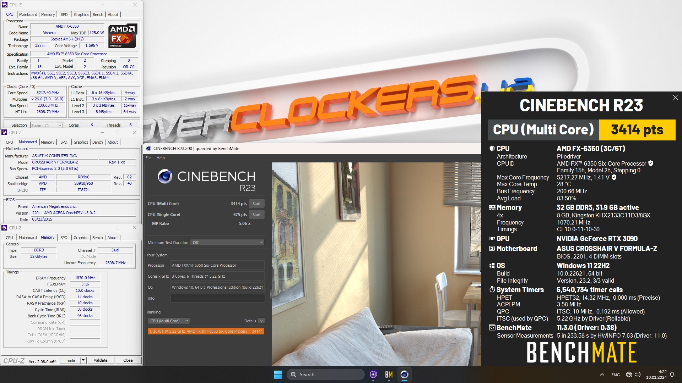Click the BIOS Version 2201 field in CPU-Z
The image size is (682, 383).
(83, 213)
